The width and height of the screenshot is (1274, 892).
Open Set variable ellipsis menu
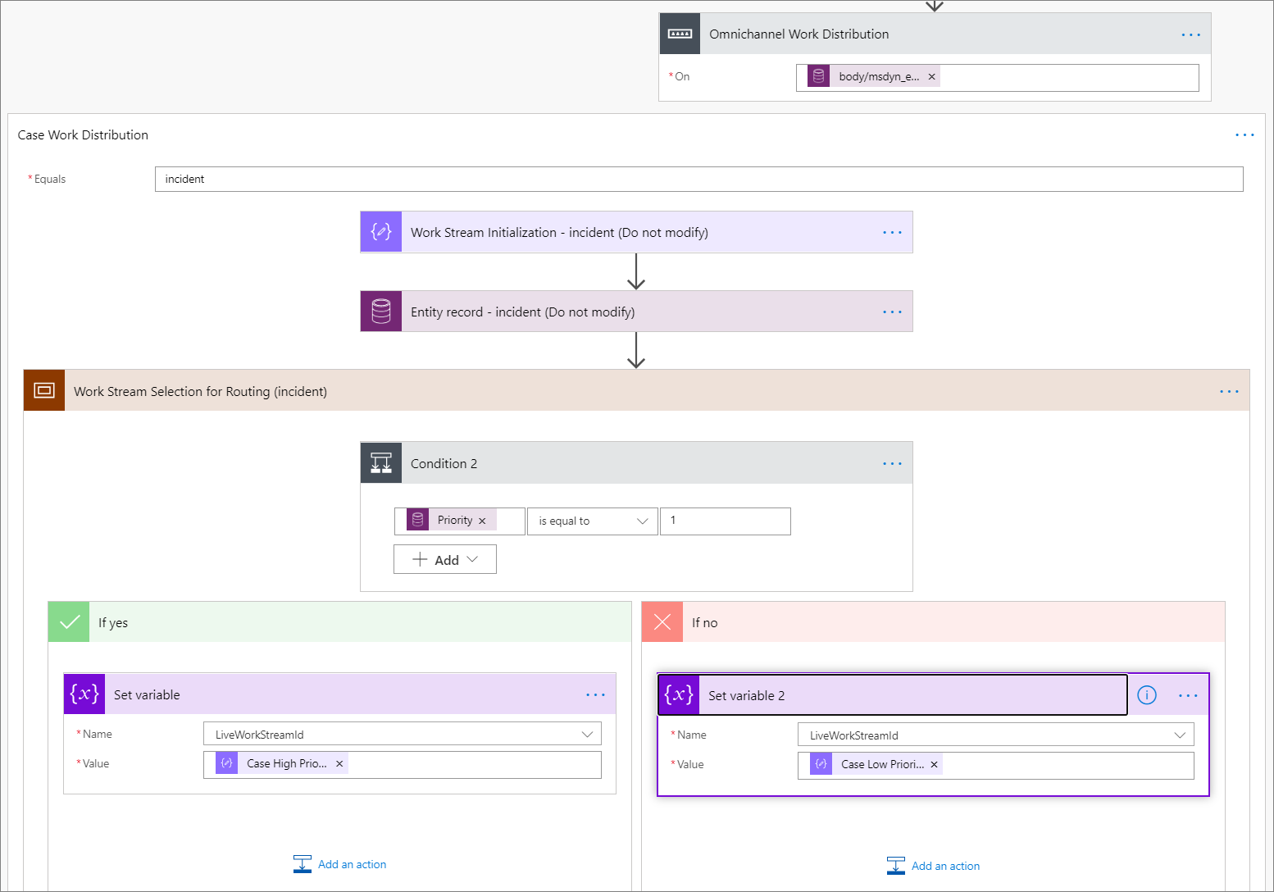click(595, 694)
